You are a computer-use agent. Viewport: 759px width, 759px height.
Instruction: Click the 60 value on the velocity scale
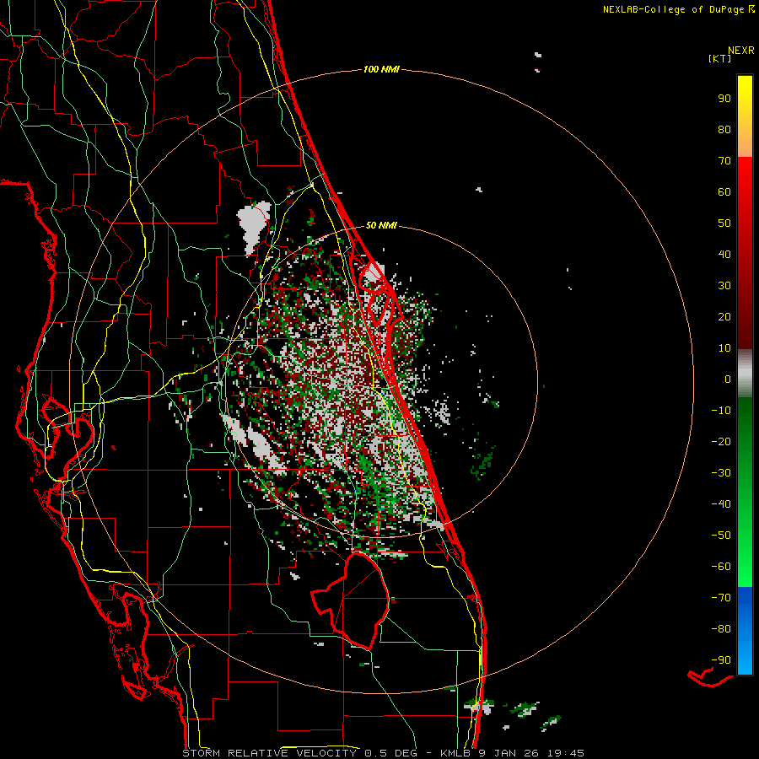pyautogui.click(x=724, y=192)
